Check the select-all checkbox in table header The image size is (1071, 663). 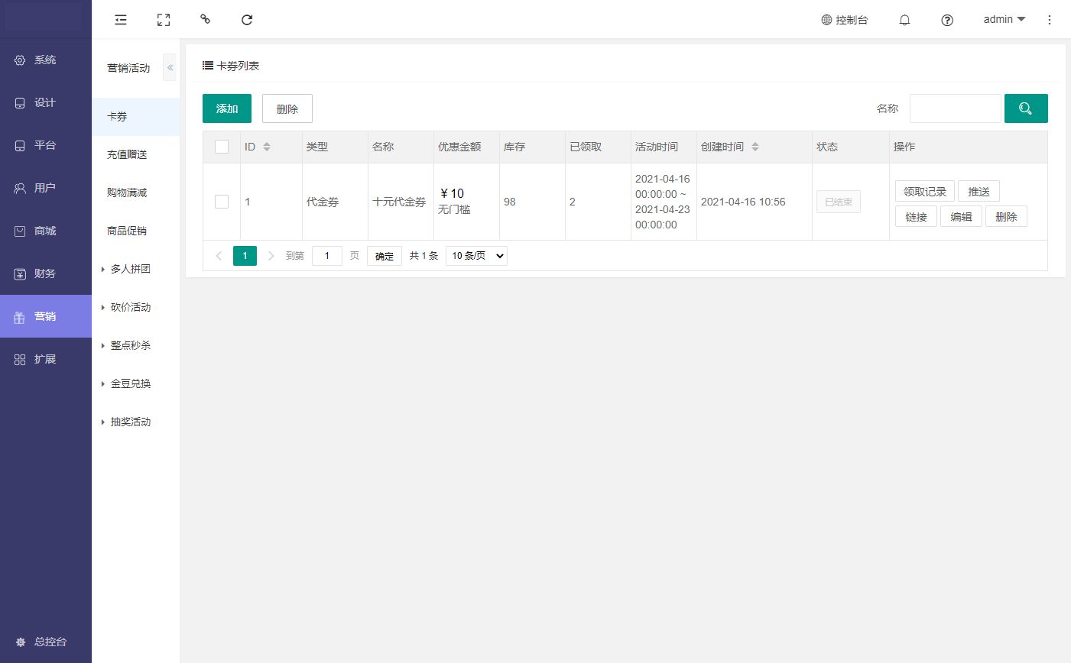coord(222,147)
